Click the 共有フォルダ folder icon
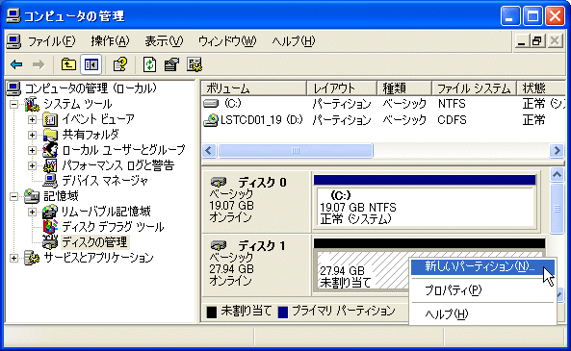Viewport: 571px width, 351px height. tap(50, 135)
